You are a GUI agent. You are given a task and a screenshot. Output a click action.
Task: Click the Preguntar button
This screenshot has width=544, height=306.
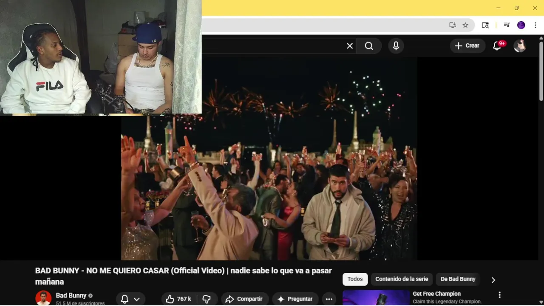(x=295, y=299)
